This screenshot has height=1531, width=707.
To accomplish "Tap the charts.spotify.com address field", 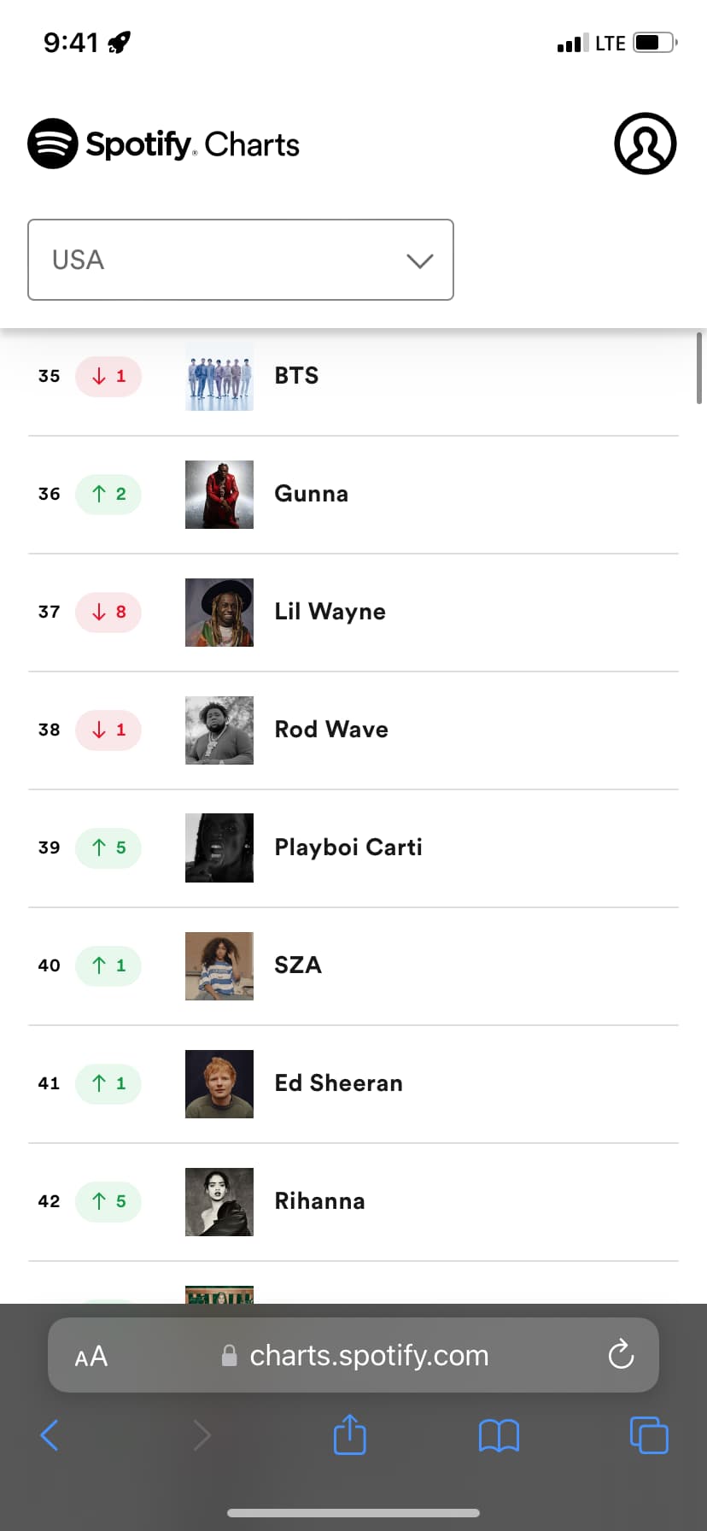I will coord(353,1355).
